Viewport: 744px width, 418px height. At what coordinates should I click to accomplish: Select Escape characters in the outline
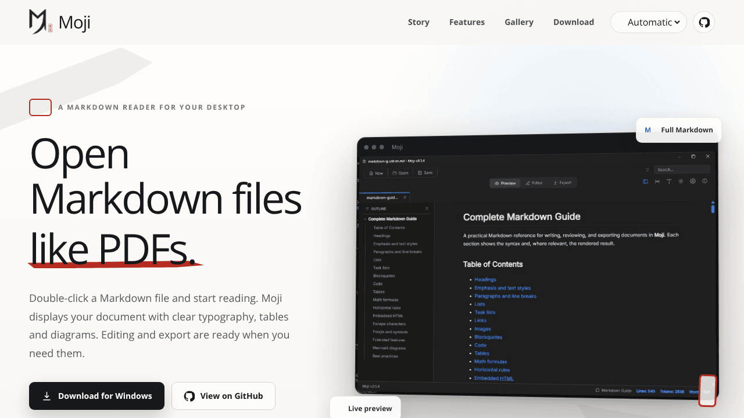[389, 324]
